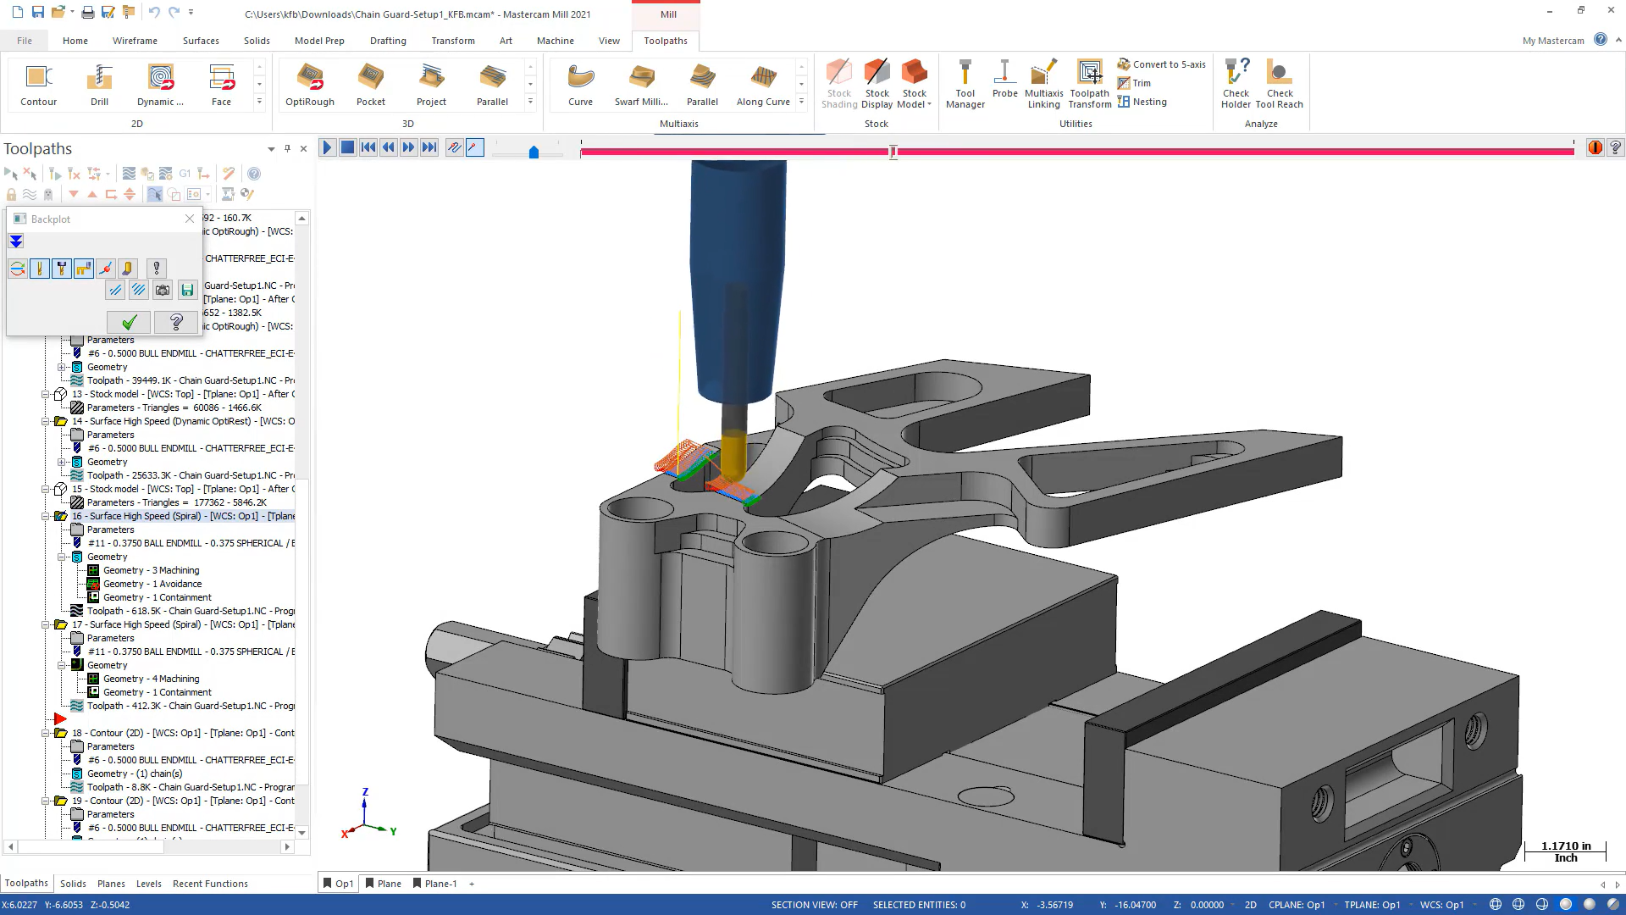
Task: Adjust the backplot run speed slider
Action: [534, 152]
